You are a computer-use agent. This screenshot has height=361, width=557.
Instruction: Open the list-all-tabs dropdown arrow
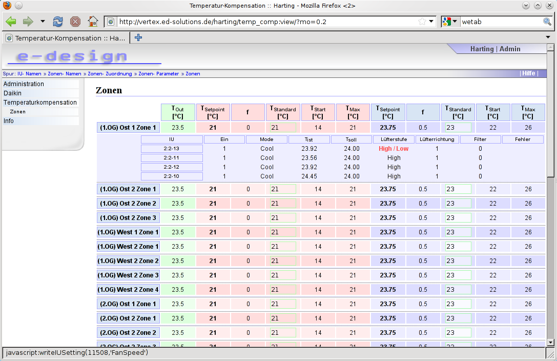coord(548,37)
